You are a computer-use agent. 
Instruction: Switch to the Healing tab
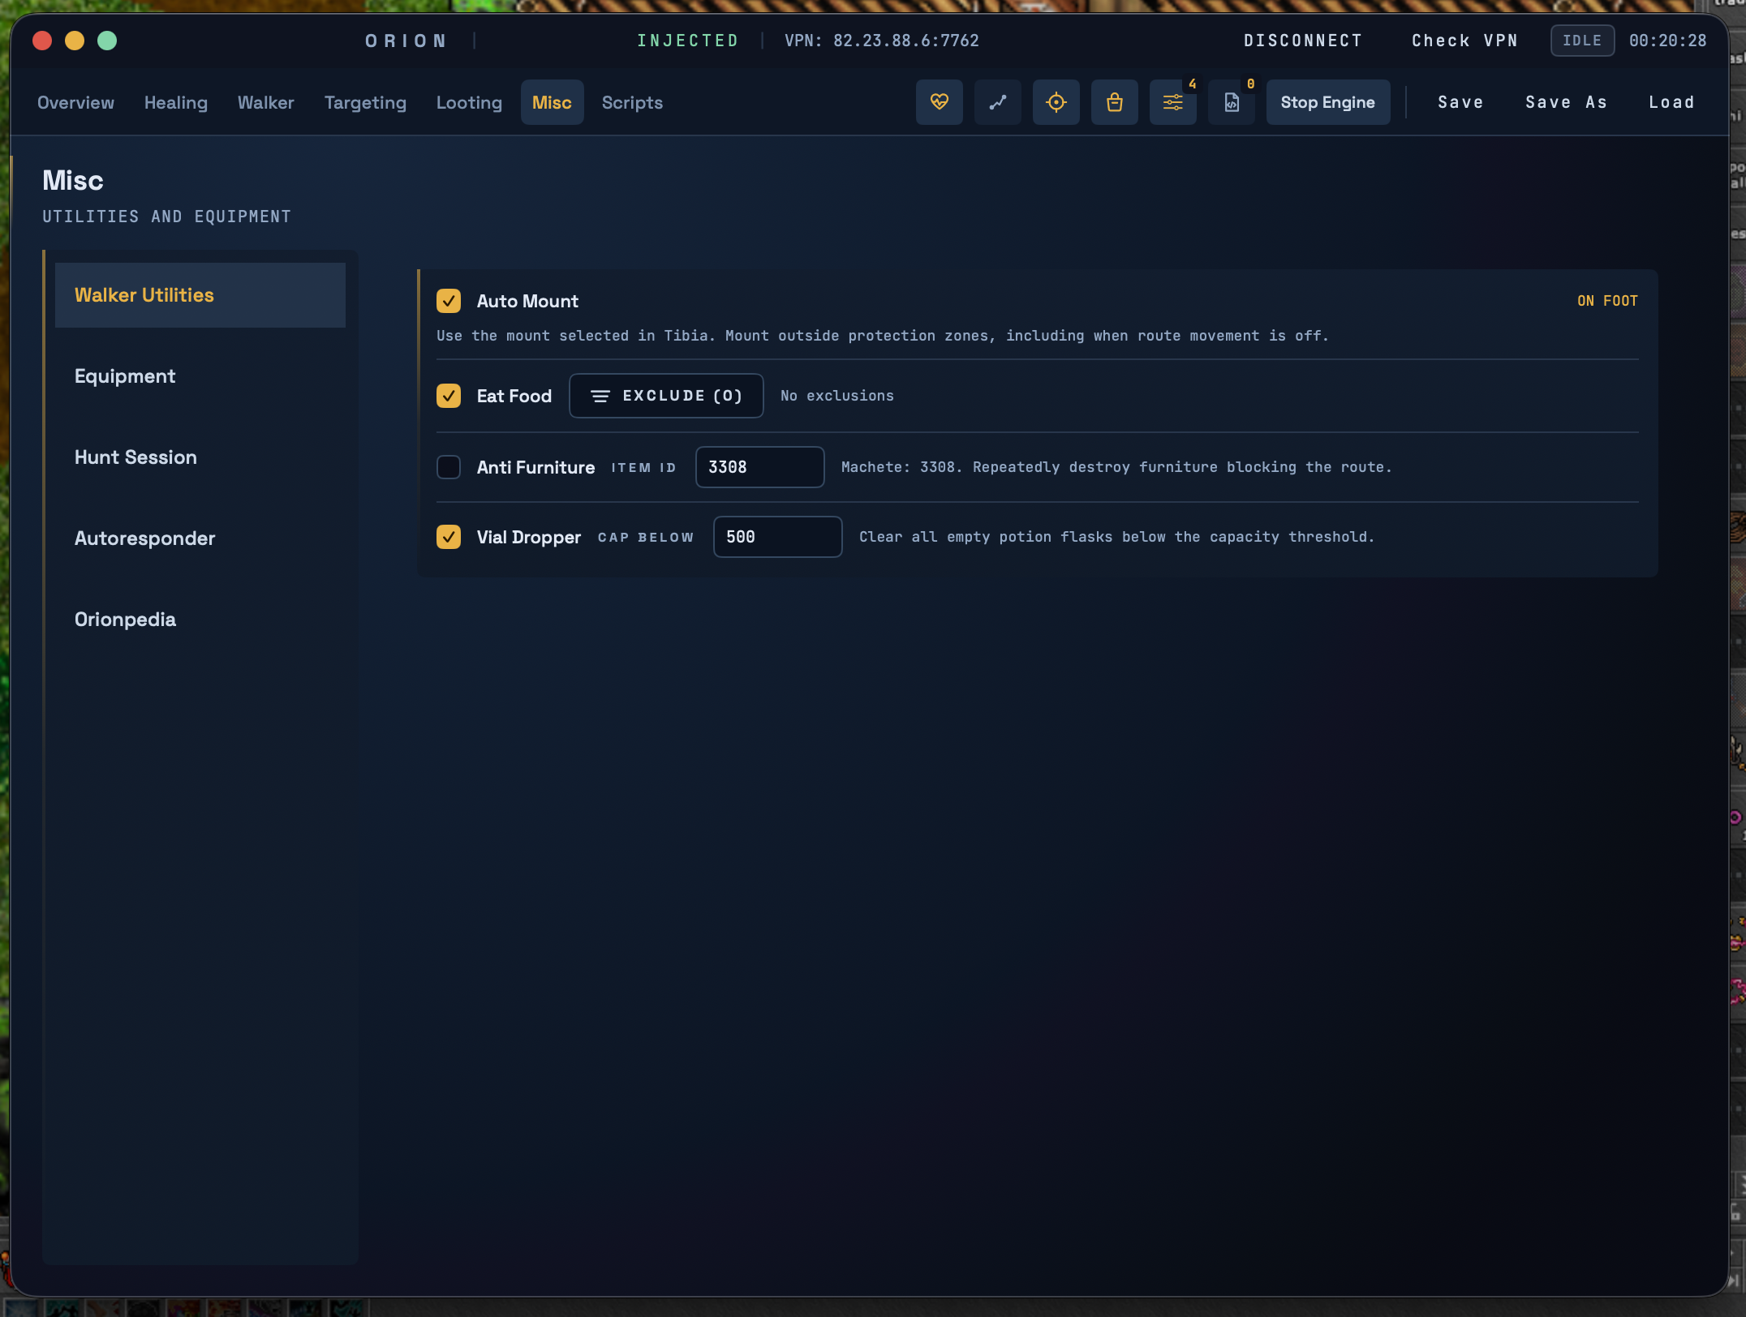point(176,102)
